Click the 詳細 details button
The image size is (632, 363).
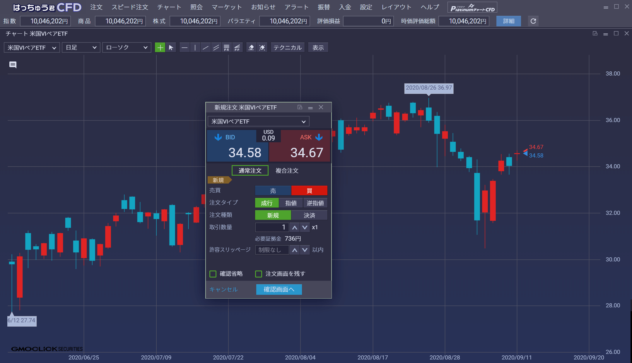pyautogui.click(x=509, y=21)
